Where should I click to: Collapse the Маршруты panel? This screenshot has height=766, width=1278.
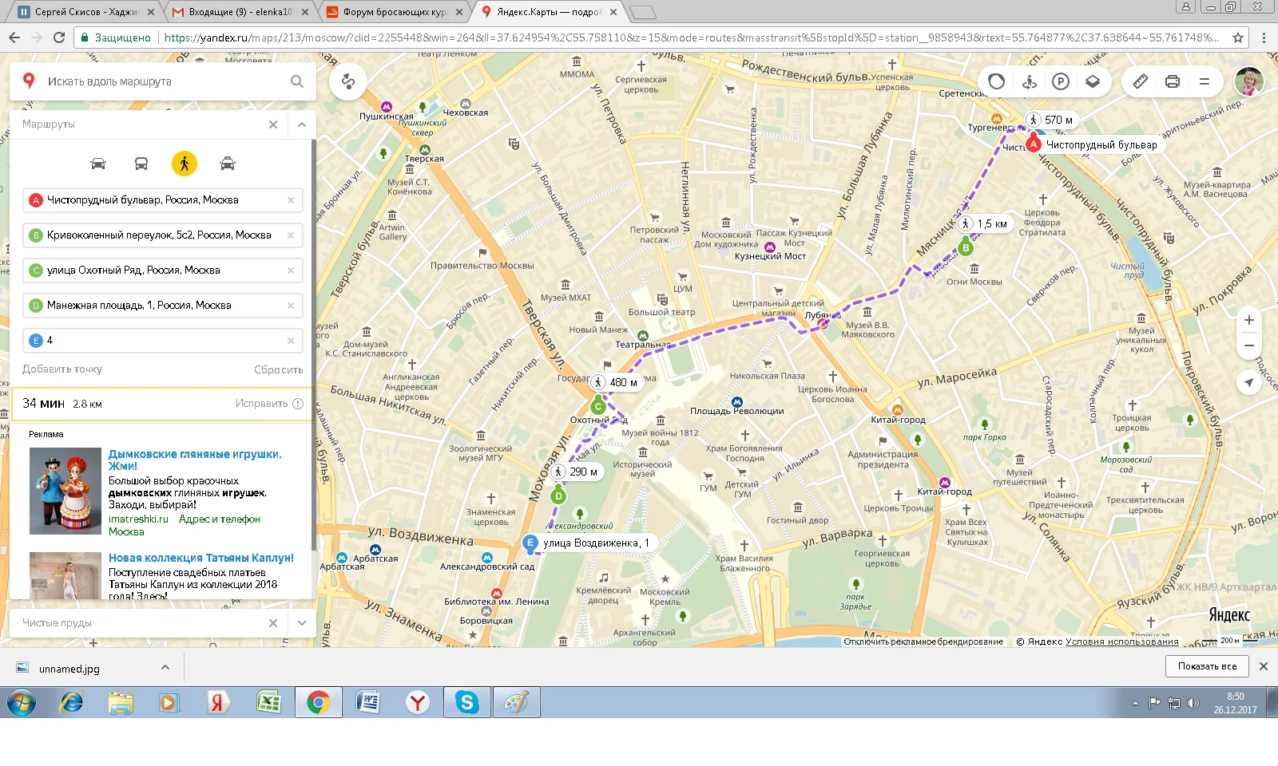click(x=301, y=124)
